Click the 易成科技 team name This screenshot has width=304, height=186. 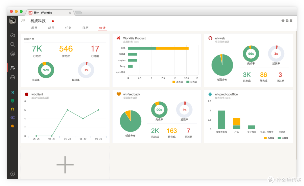38,21
